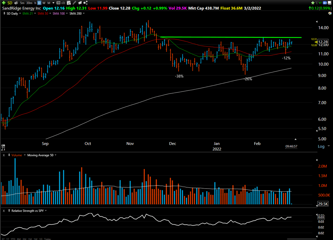Select the bar chart style icon
The width and height of the screenshot is (333, 240).
point(63,3)
